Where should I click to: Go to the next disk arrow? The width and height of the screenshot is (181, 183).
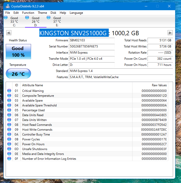(170, 33)
